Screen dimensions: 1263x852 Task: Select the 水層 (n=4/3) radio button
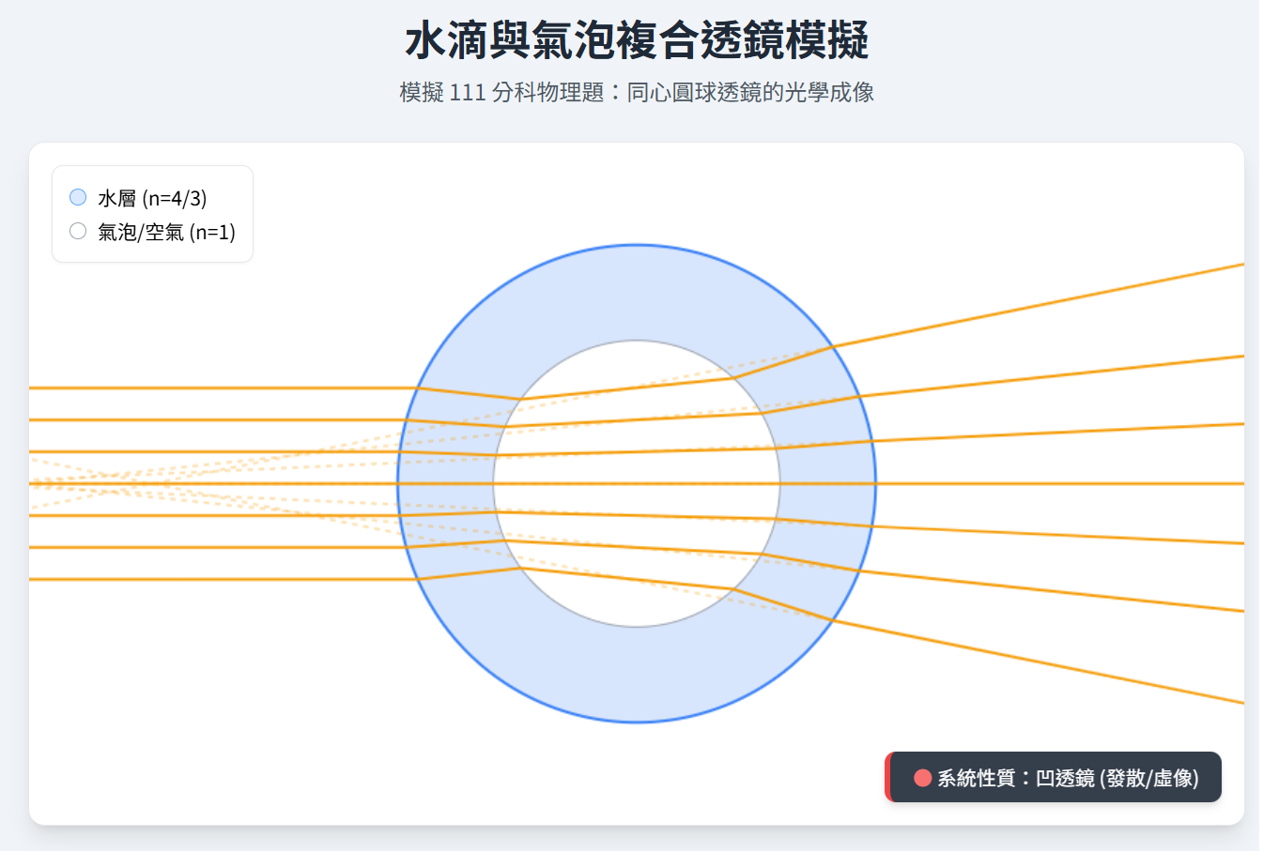pos(77,196)
